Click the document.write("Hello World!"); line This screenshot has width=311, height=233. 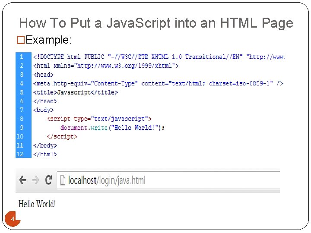pos(112,128)
